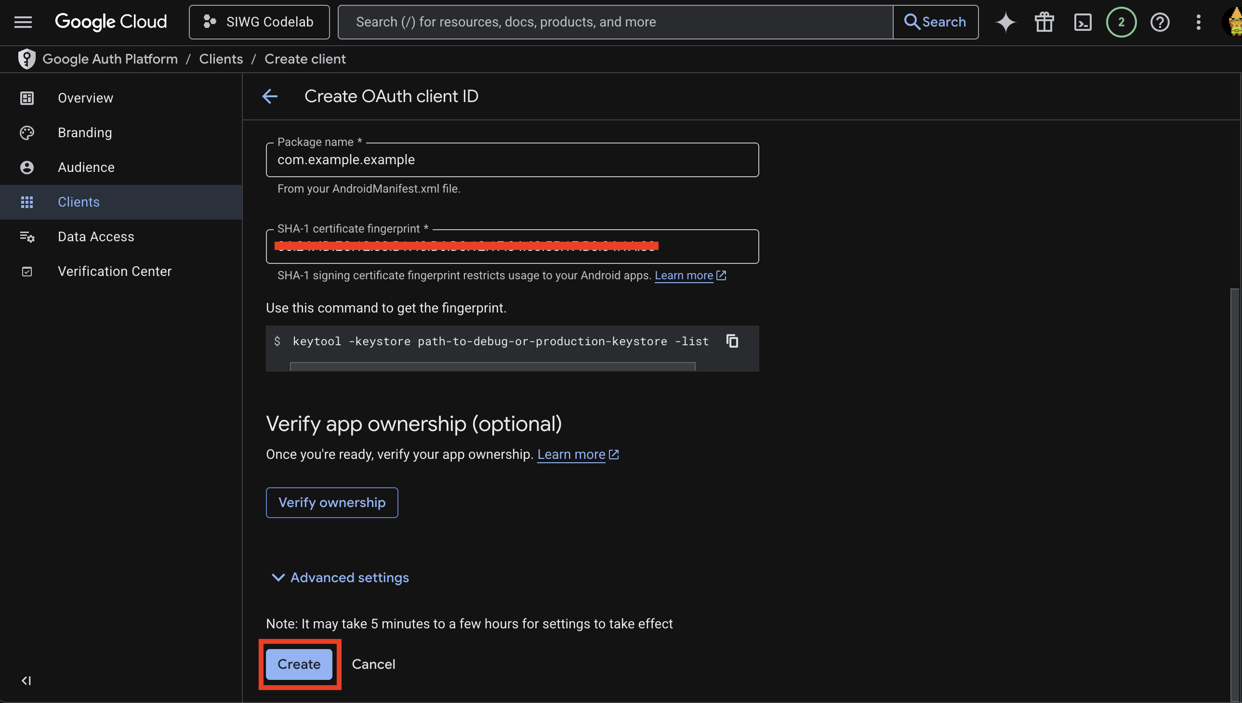Screen dimensions: 1242x703
Task: Open the help question mark icon
Action: click(1160, 22)
